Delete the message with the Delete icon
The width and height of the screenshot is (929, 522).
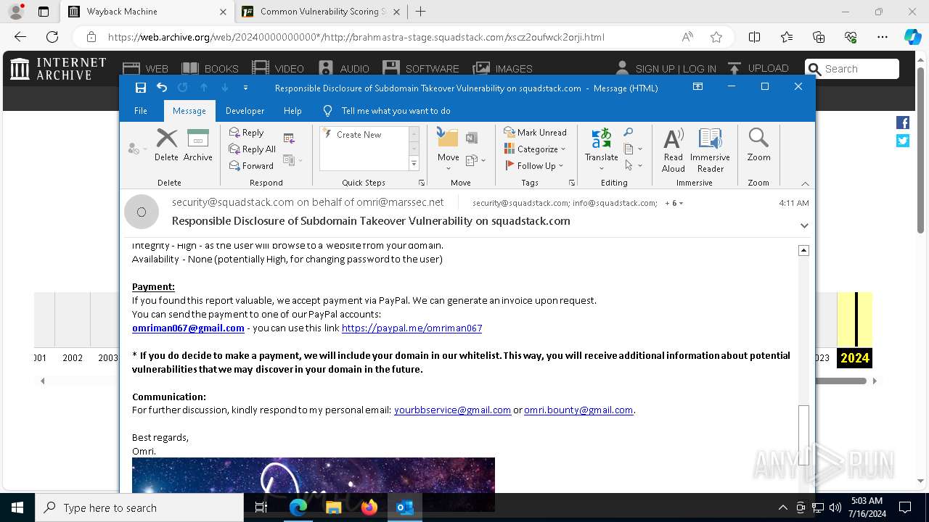166,144
